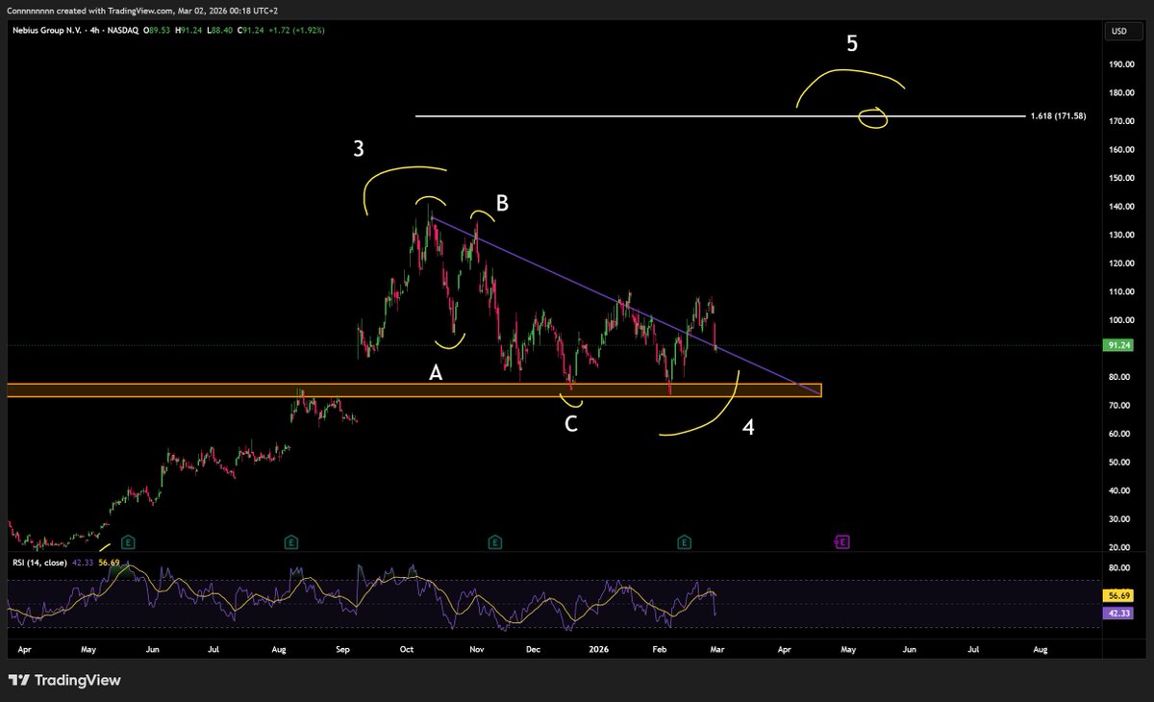Click the 'Sep' time axis label
The height and width of the screenshot is (702, 1154).
point(342,651)
